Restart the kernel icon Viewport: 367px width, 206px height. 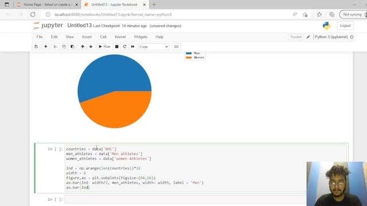tap(124, 47)
